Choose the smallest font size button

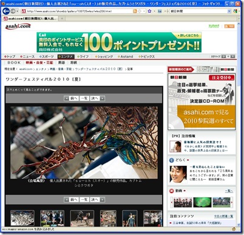pyautogui.click(x=223, y=56)
